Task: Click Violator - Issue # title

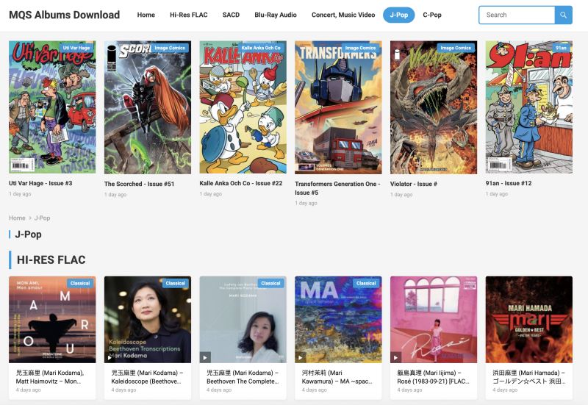Action: [x=414, y=184]
